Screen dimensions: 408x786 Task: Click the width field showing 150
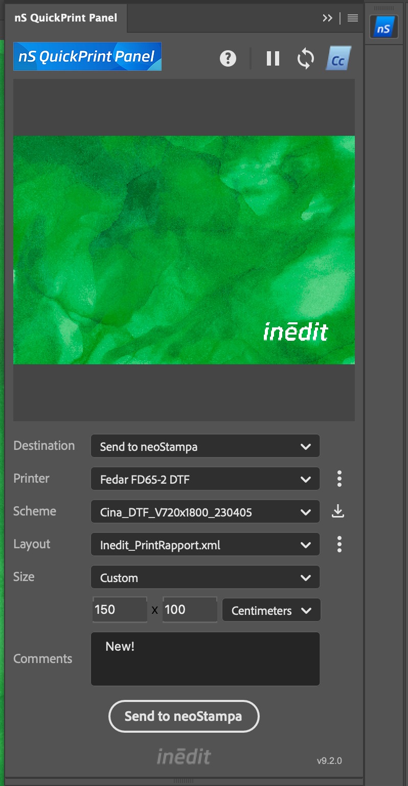120,610
